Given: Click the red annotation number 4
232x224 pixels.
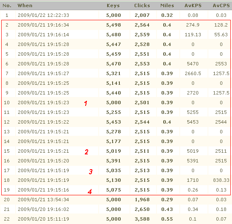Looking at the screenshot, I should pyautogui.click(x=90, y=192).
